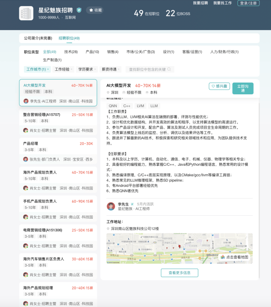
Task: Select the 招聘职位(49) tab
Action: tap(69, 38)
